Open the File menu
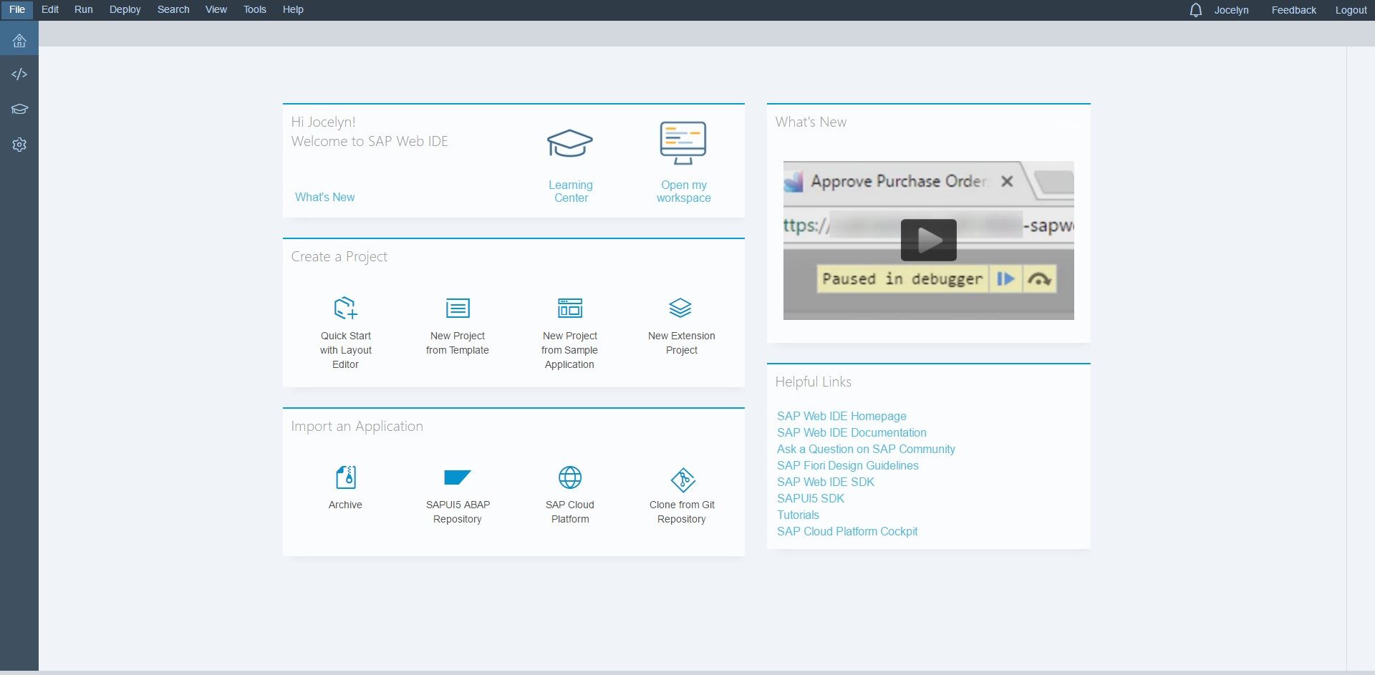 pyautogui.click(x=17, y=9)
